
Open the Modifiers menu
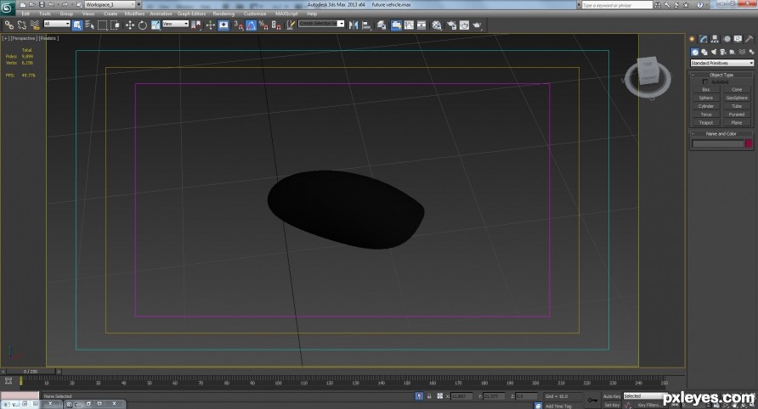point(134,14)
